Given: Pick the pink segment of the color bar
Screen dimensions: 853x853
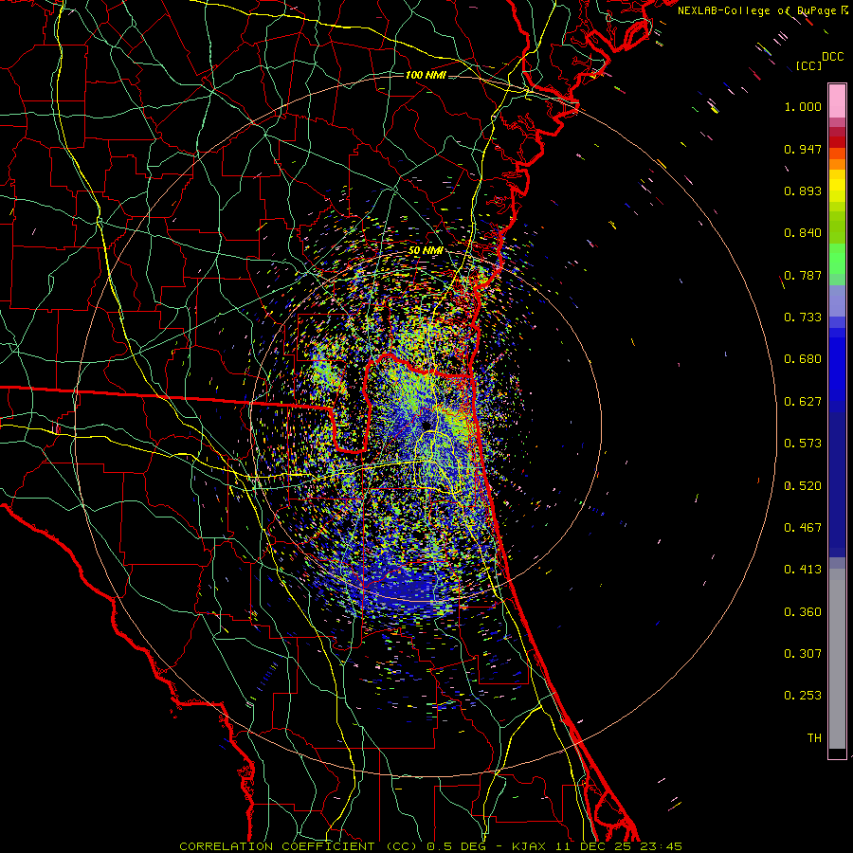Looking at the screenshot, I should (837, 101).
